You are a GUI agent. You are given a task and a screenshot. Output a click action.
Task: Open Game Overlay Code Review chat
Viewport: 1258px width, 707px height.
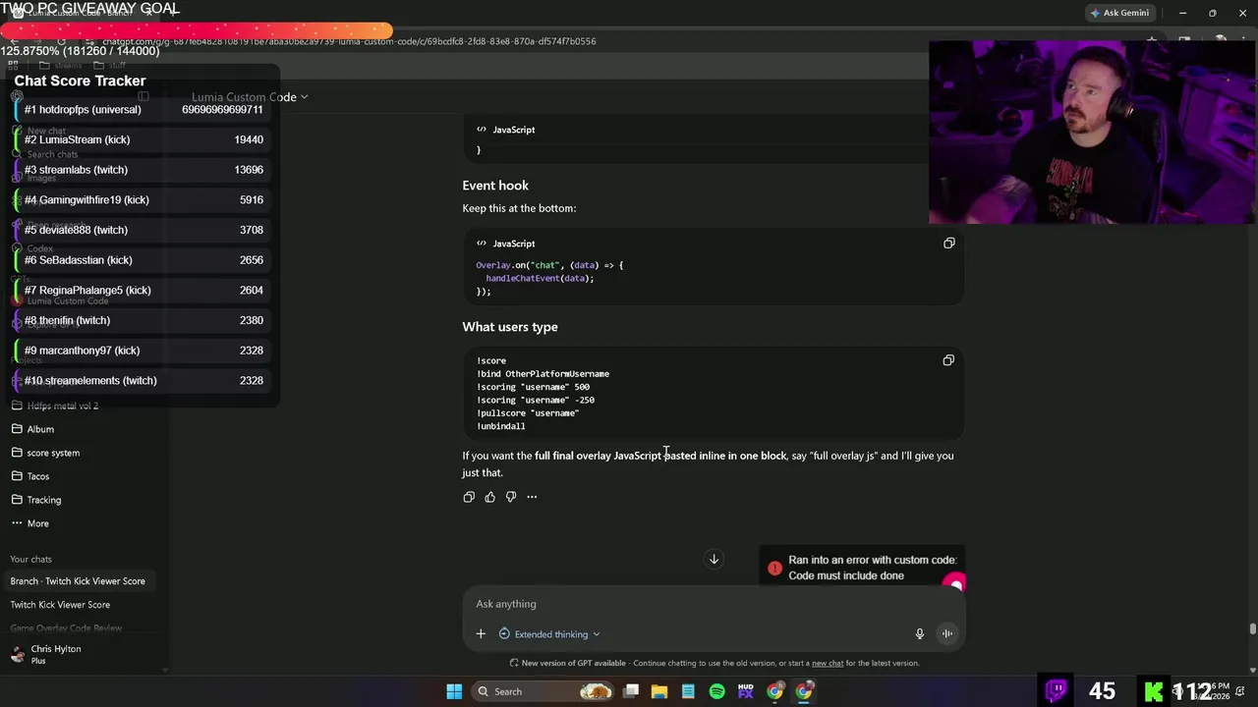[66, 628]
